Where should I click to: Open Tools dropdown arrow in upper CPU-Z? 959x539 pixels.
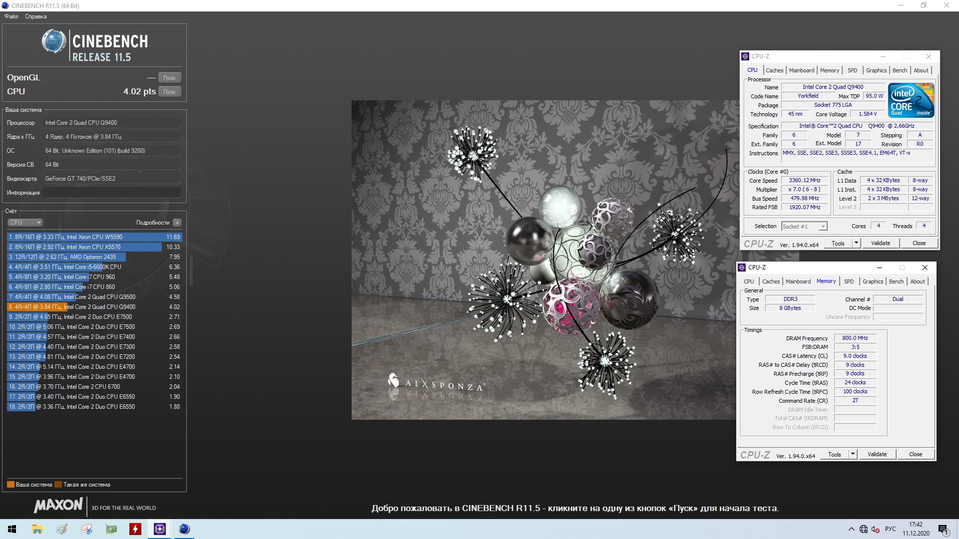tap(856, 244)
